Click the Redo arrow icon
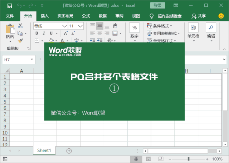The height and width of the screenshot is (163, 229). pos(31,6)
